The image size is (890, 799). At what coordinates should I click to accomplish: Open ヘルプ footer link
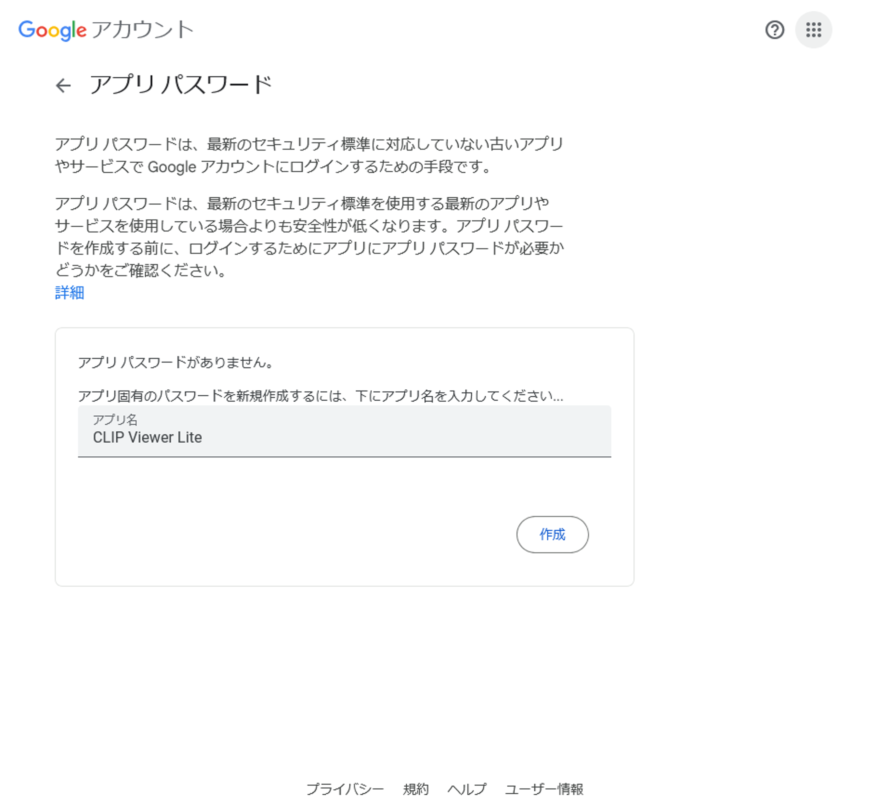pyautogui.click(x=467, y=789)
